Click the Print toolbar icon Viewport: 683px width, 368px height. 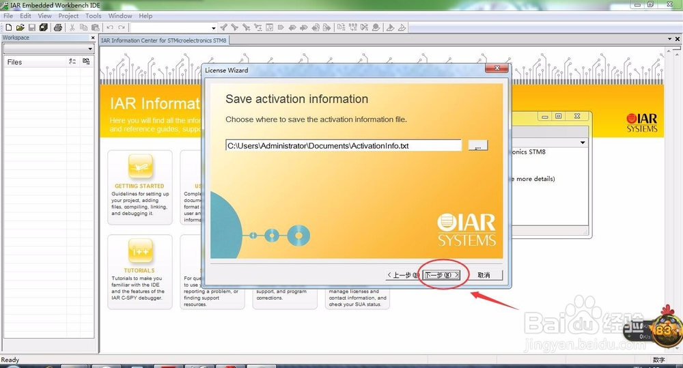tap(58, 27)
